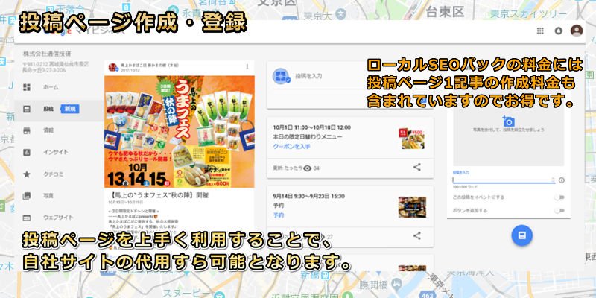The image size is (596, 298).
Task: Click the 投稿を入力 field at top
Action: click(x=309, y=76)
